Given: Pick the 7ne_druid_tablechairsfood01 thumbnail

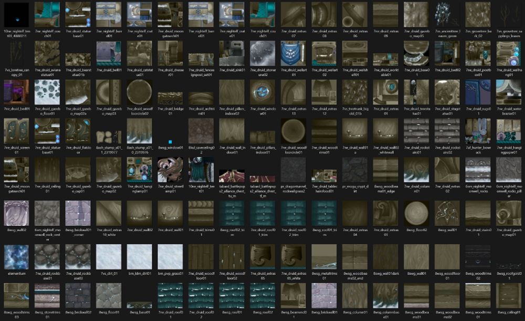Looking at the screenshot, I should click(x=324, y=176).
